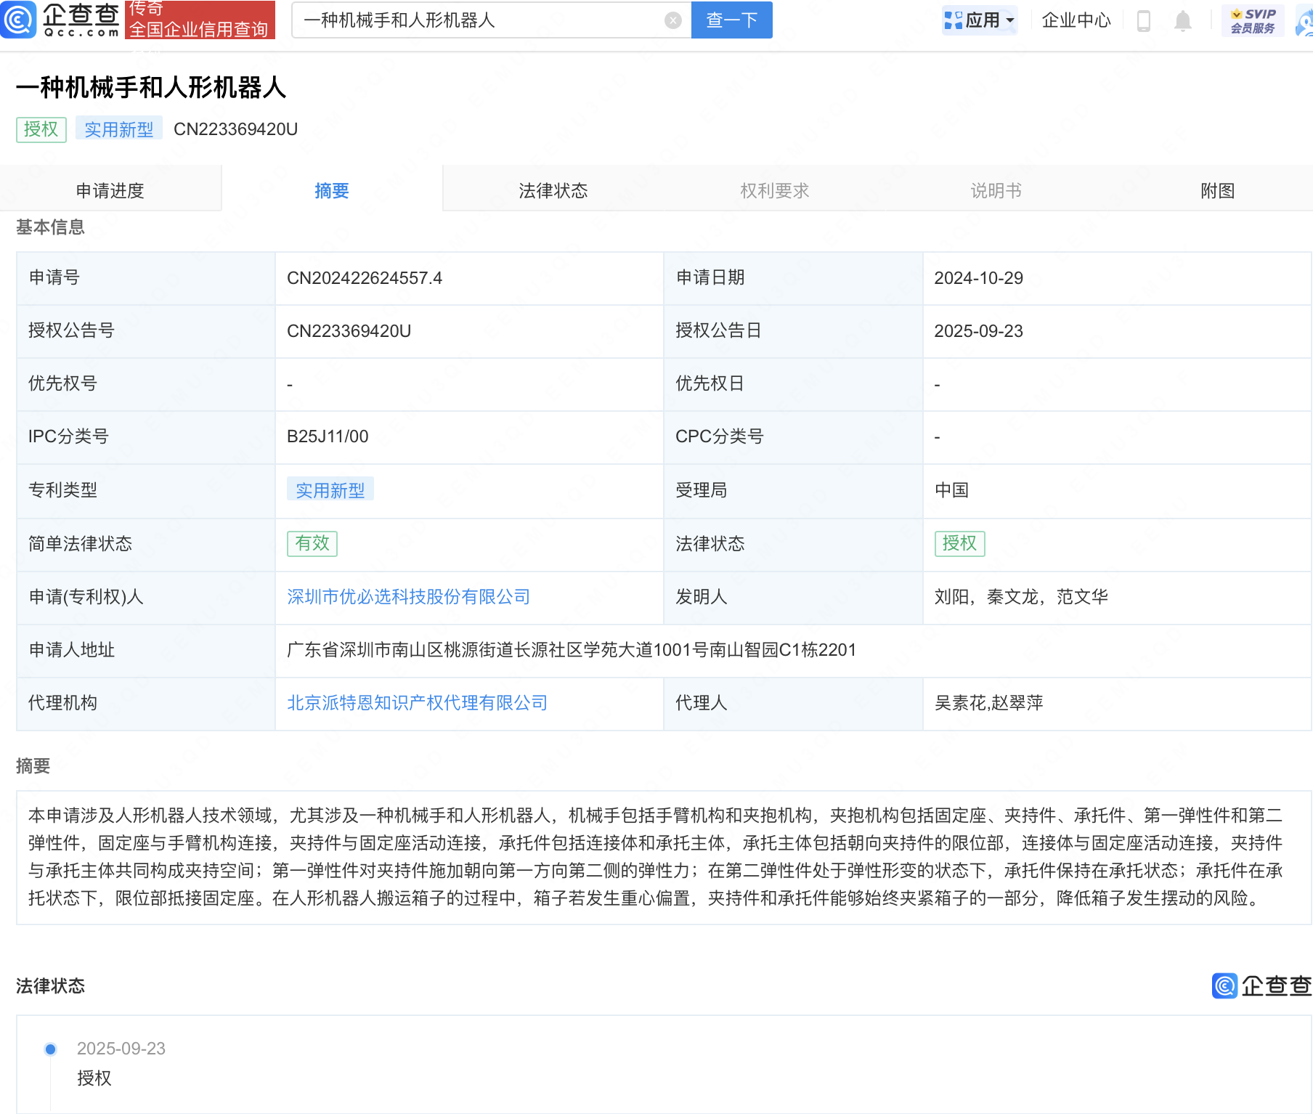The height and width of the screenshot is (1114, 1313).
Task: Open notifications bell icon
Action: 1183,20
